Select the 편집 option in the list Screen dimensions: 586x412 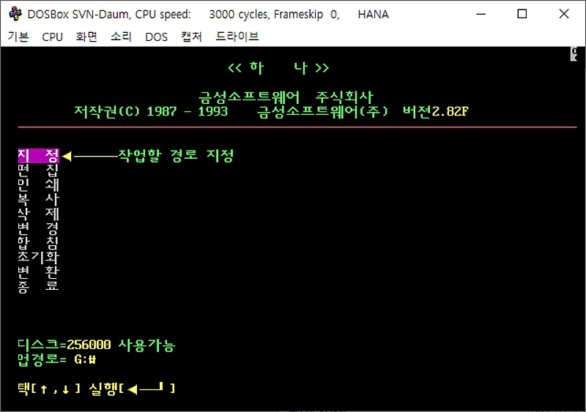[x=38, y=170]
